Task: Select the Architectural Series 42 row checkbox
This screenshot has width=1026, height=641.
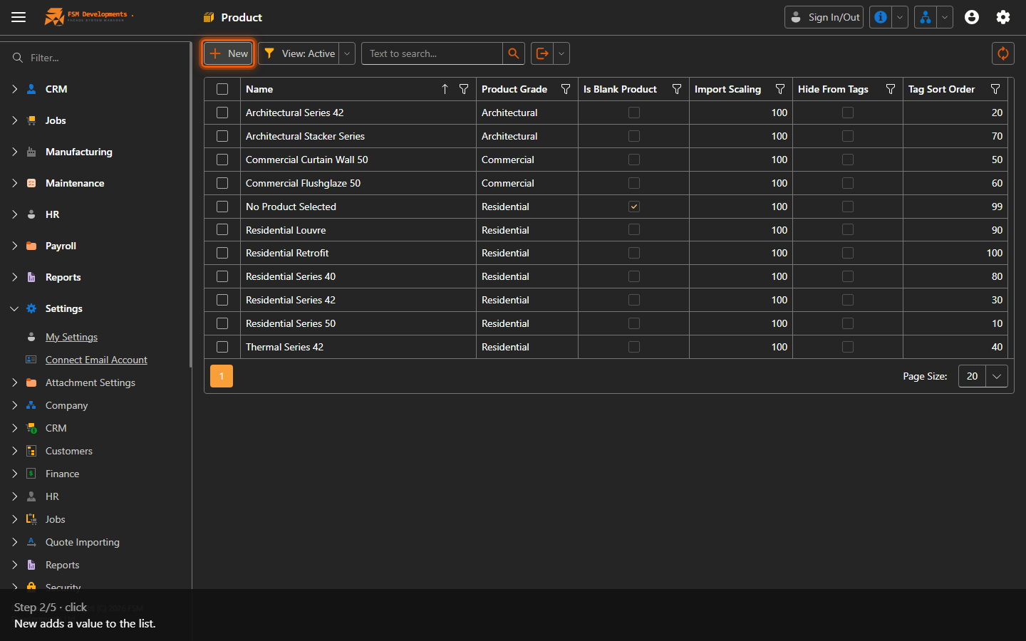Action: pos(222,113)
